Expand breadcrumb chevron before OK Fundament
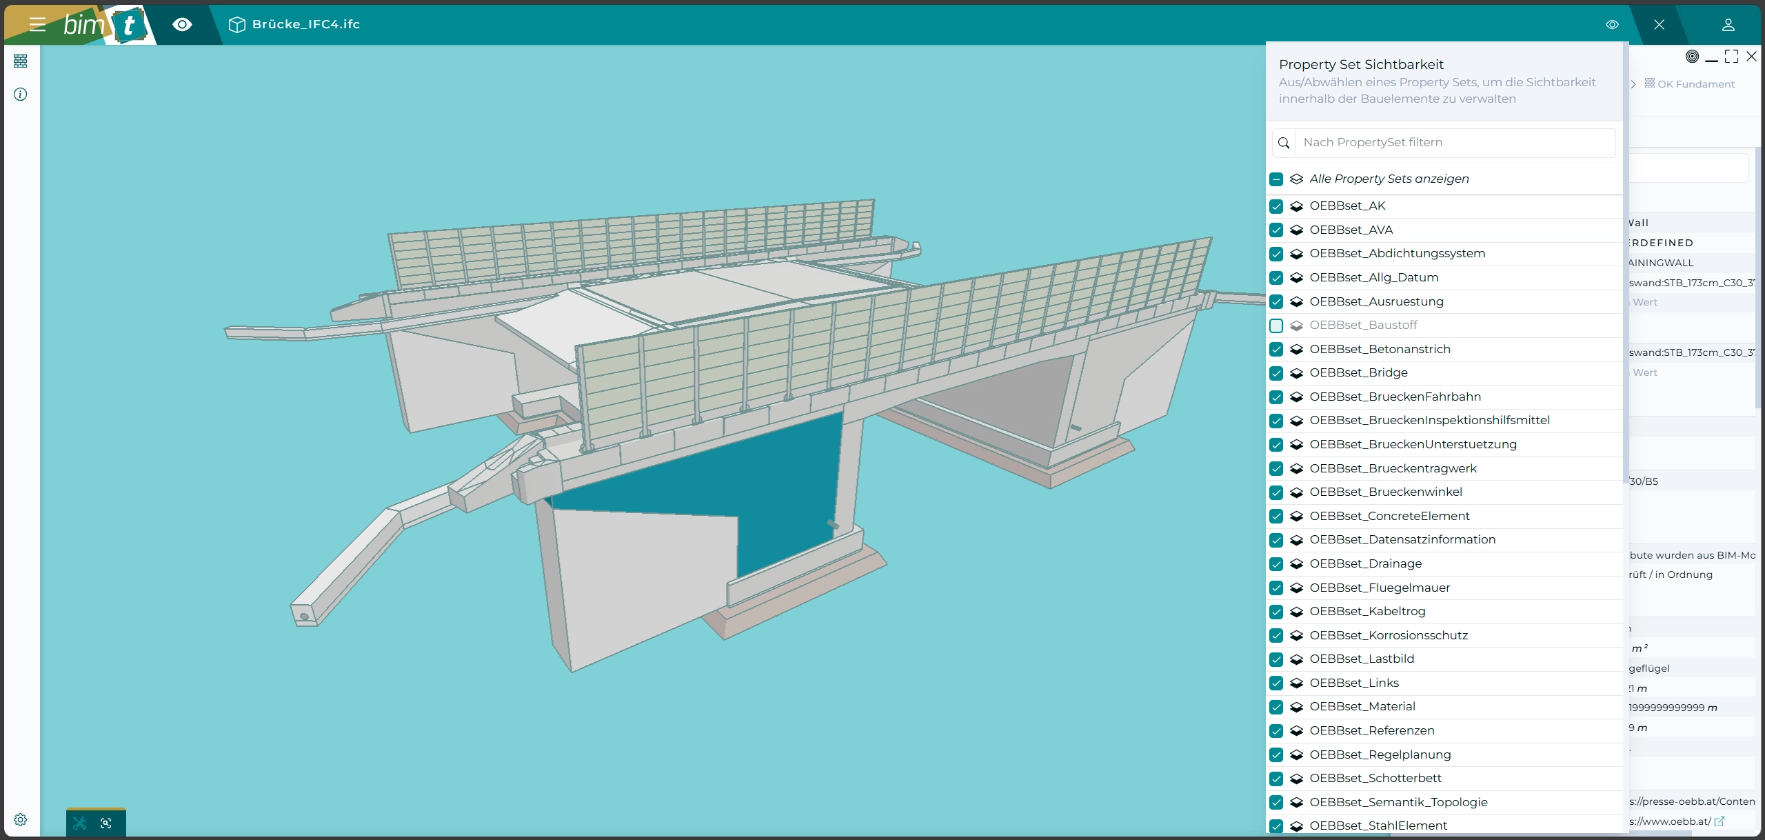Image resolution: width=1765 pixels, height=840 pixels. (x=1633, y=84)
